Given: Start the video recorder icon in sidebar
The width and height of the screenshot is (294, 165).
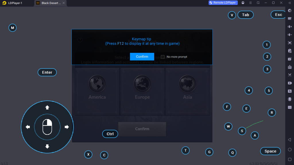Looking at the screenshot, I should point(290,83).
